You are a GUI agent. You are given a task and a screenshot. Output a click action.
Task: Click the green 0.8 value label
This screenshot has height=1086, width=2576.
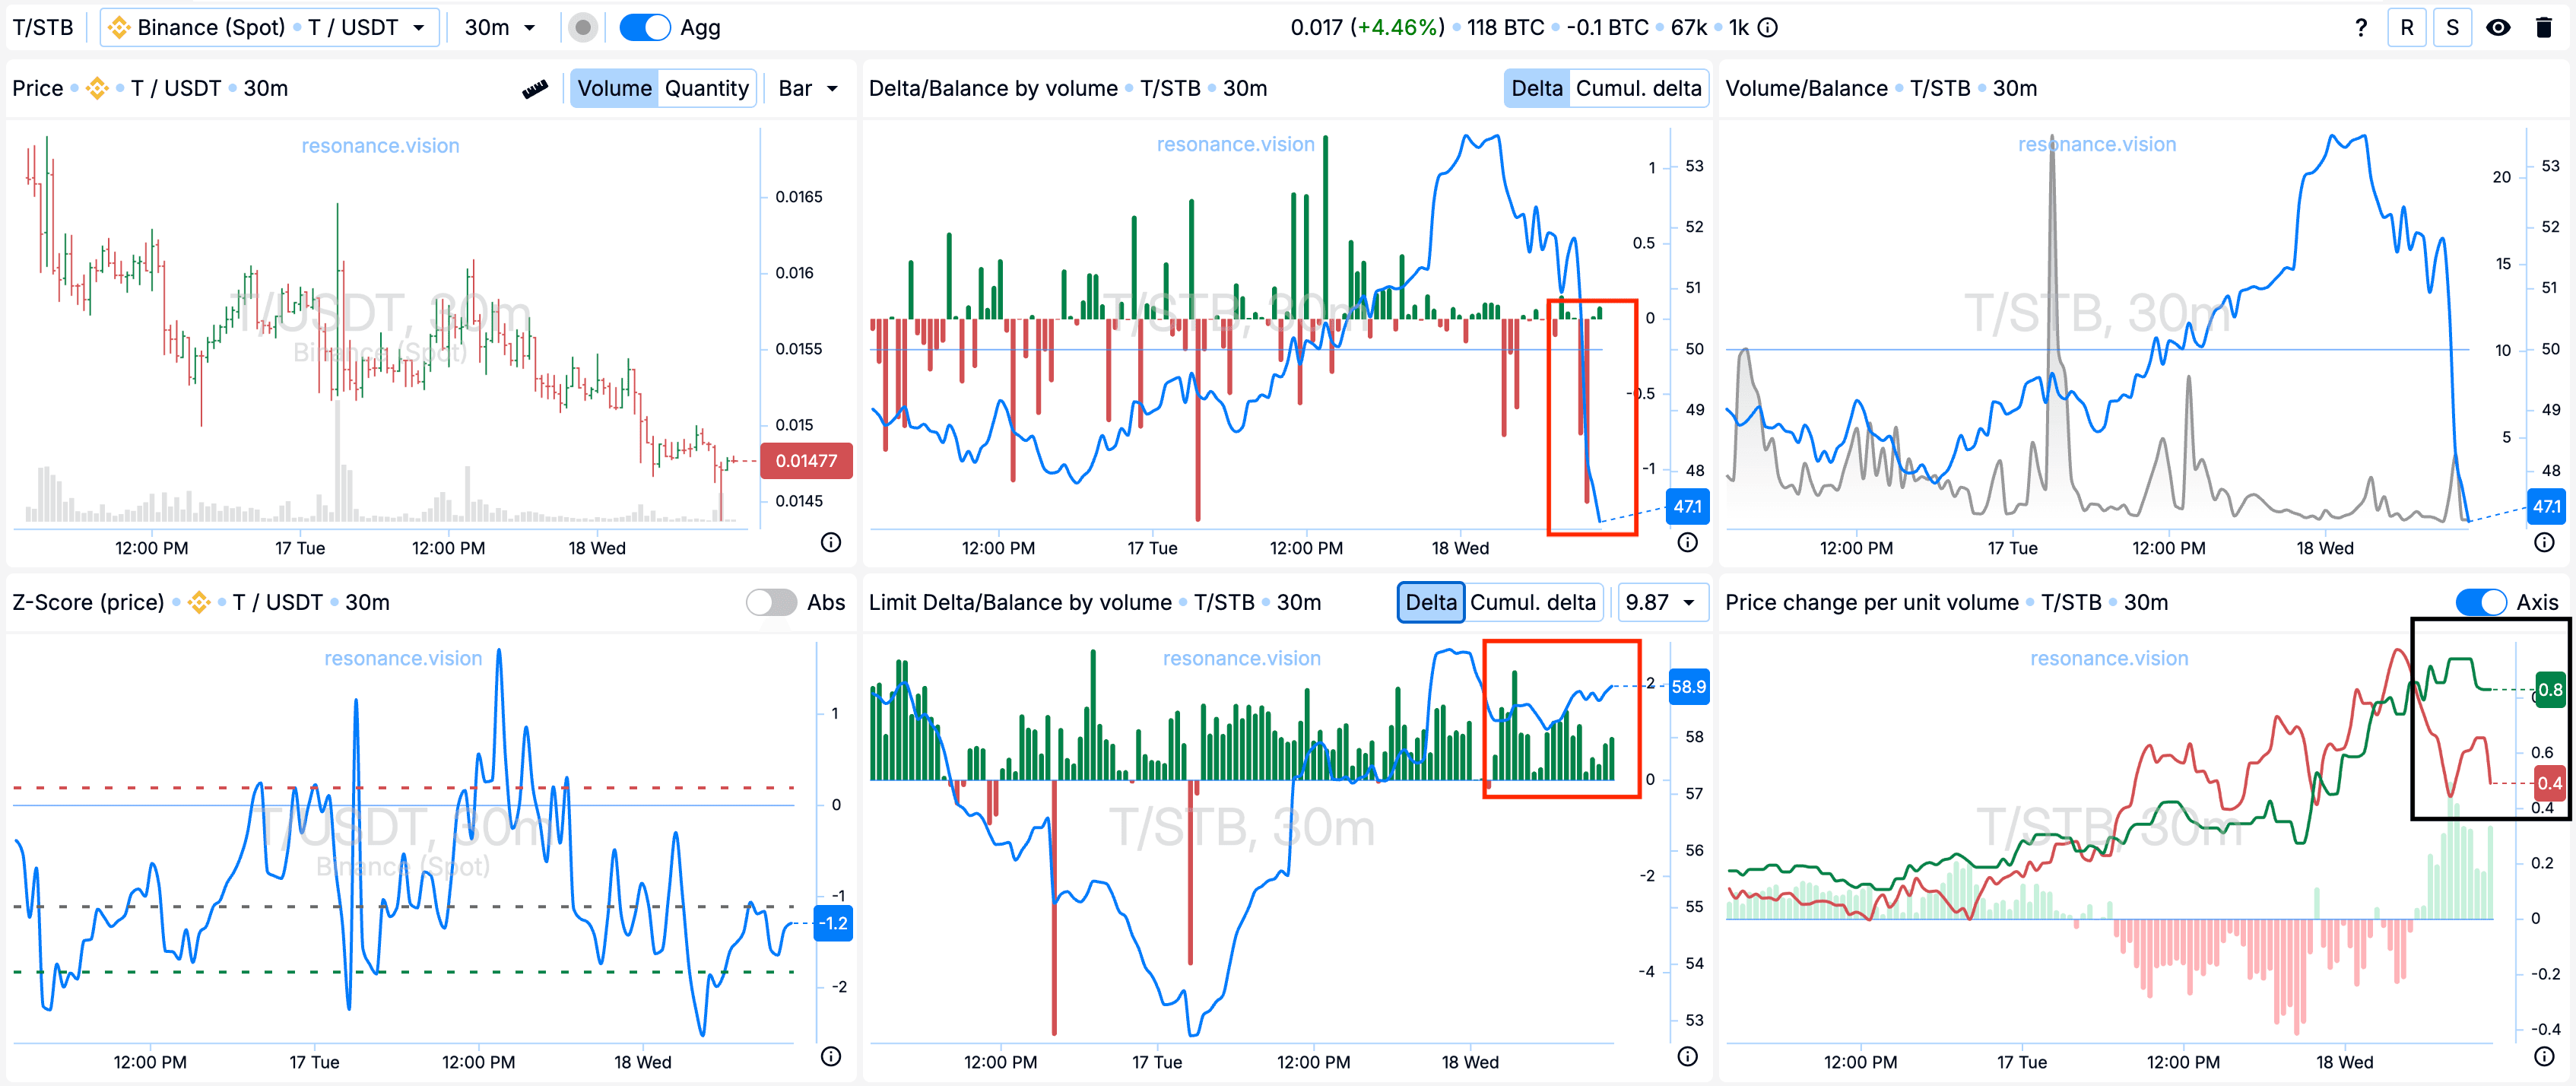click(2550, 690)
